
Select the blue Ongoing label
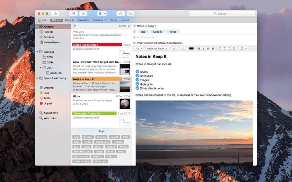click(x=46, y=88)
